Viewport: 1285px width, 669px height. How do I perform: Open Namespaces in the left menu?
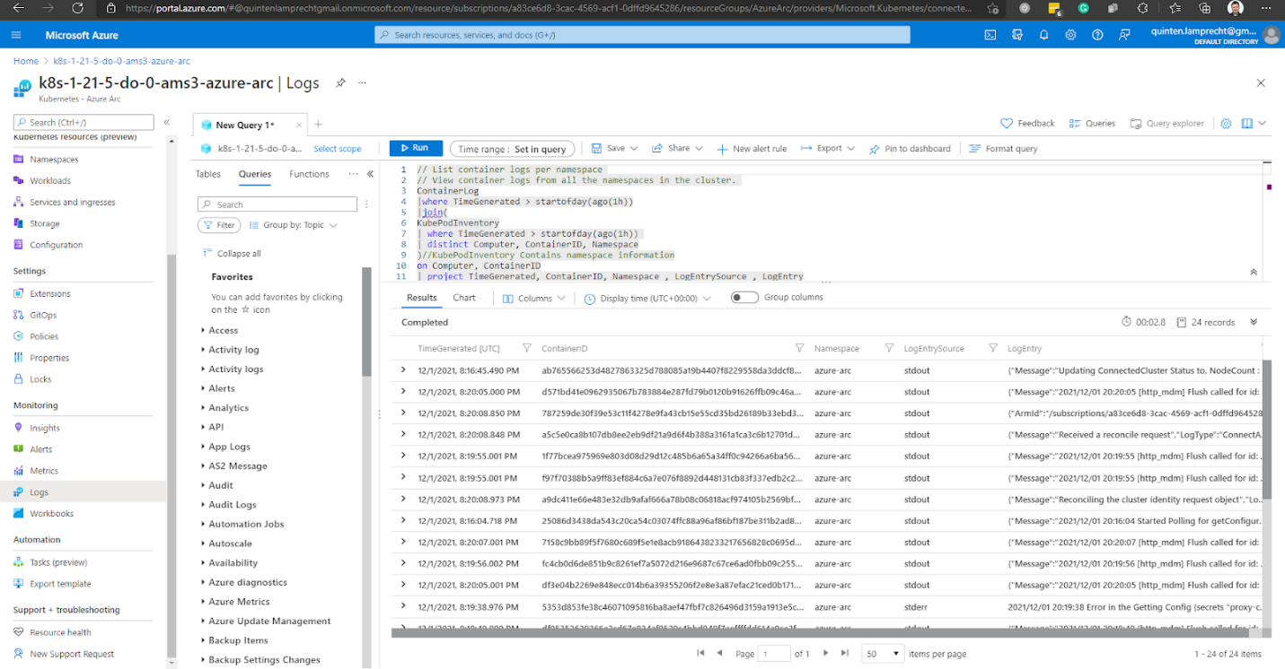coord(54,159)
